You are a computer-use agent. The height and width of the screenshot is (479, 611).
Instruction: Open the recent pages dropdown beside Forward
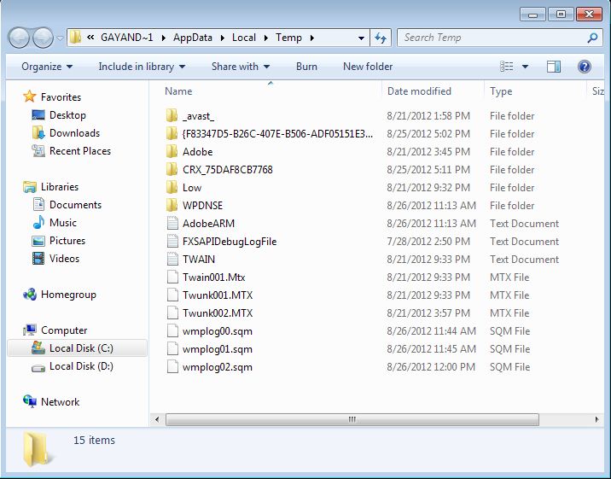pyautogui.click(x=60, y=38)
